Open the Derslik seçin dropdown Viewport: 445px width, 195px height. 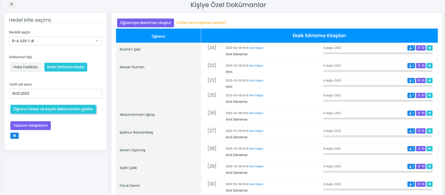55,41
